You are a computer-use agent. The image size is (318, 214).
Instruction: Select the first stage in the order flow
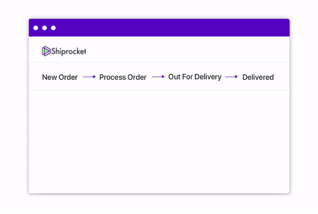(60, 77)
